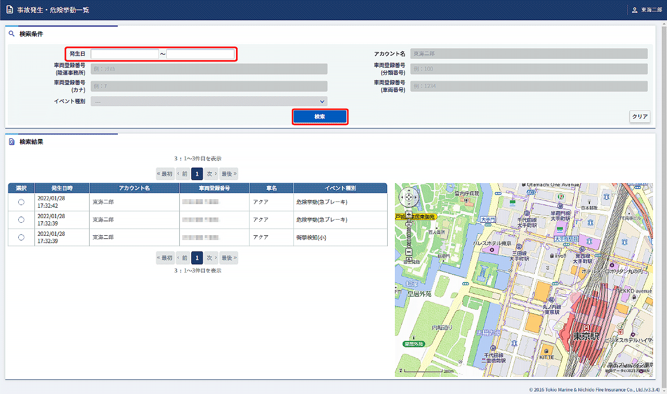Click the 発生日 end date field

(201, 54)
